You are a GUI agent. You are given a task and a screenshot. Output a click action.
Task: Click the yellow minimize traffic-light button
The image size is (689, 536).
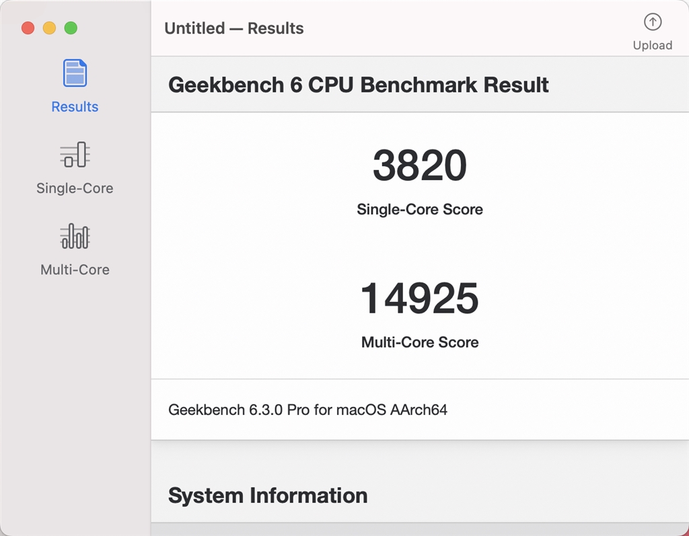pyautogui.click(x=48, y=28)
